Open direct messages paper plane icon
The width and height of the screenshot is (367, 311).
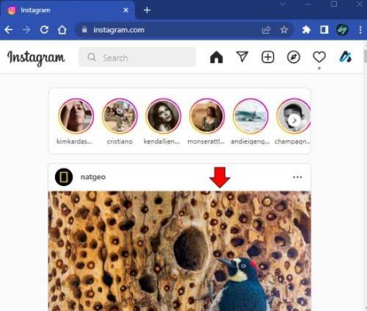tap(242, 57)
